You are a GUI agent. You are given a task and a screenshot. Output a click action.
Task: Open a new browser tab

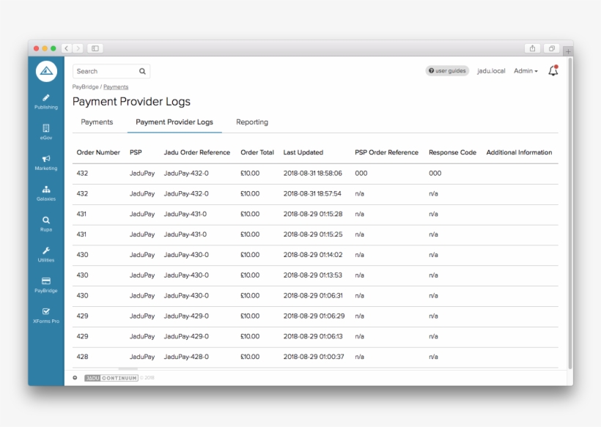(x=568, y=51)
